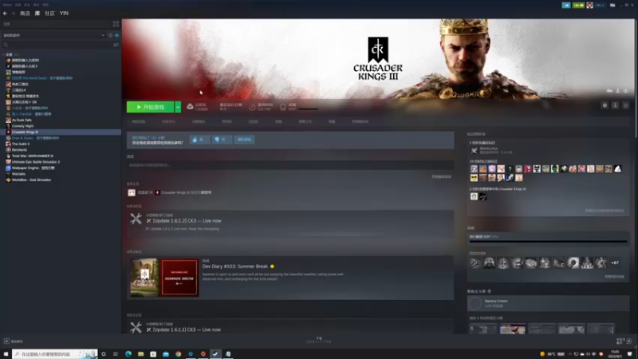638x359 pixels.
Task: Open the 社区 community tab
Action: pyautogui.click(x=49, y=14)
